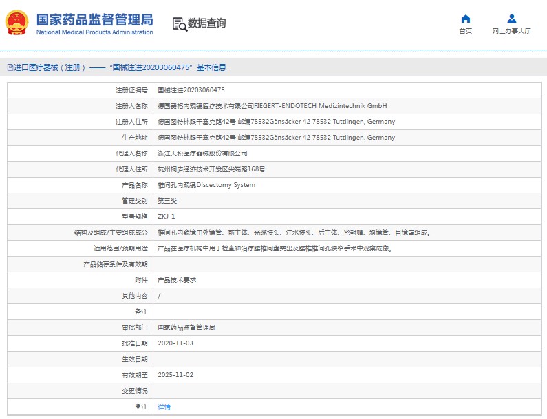Click the 首页 label
The image size is (547, 419).
click(465, 31)
